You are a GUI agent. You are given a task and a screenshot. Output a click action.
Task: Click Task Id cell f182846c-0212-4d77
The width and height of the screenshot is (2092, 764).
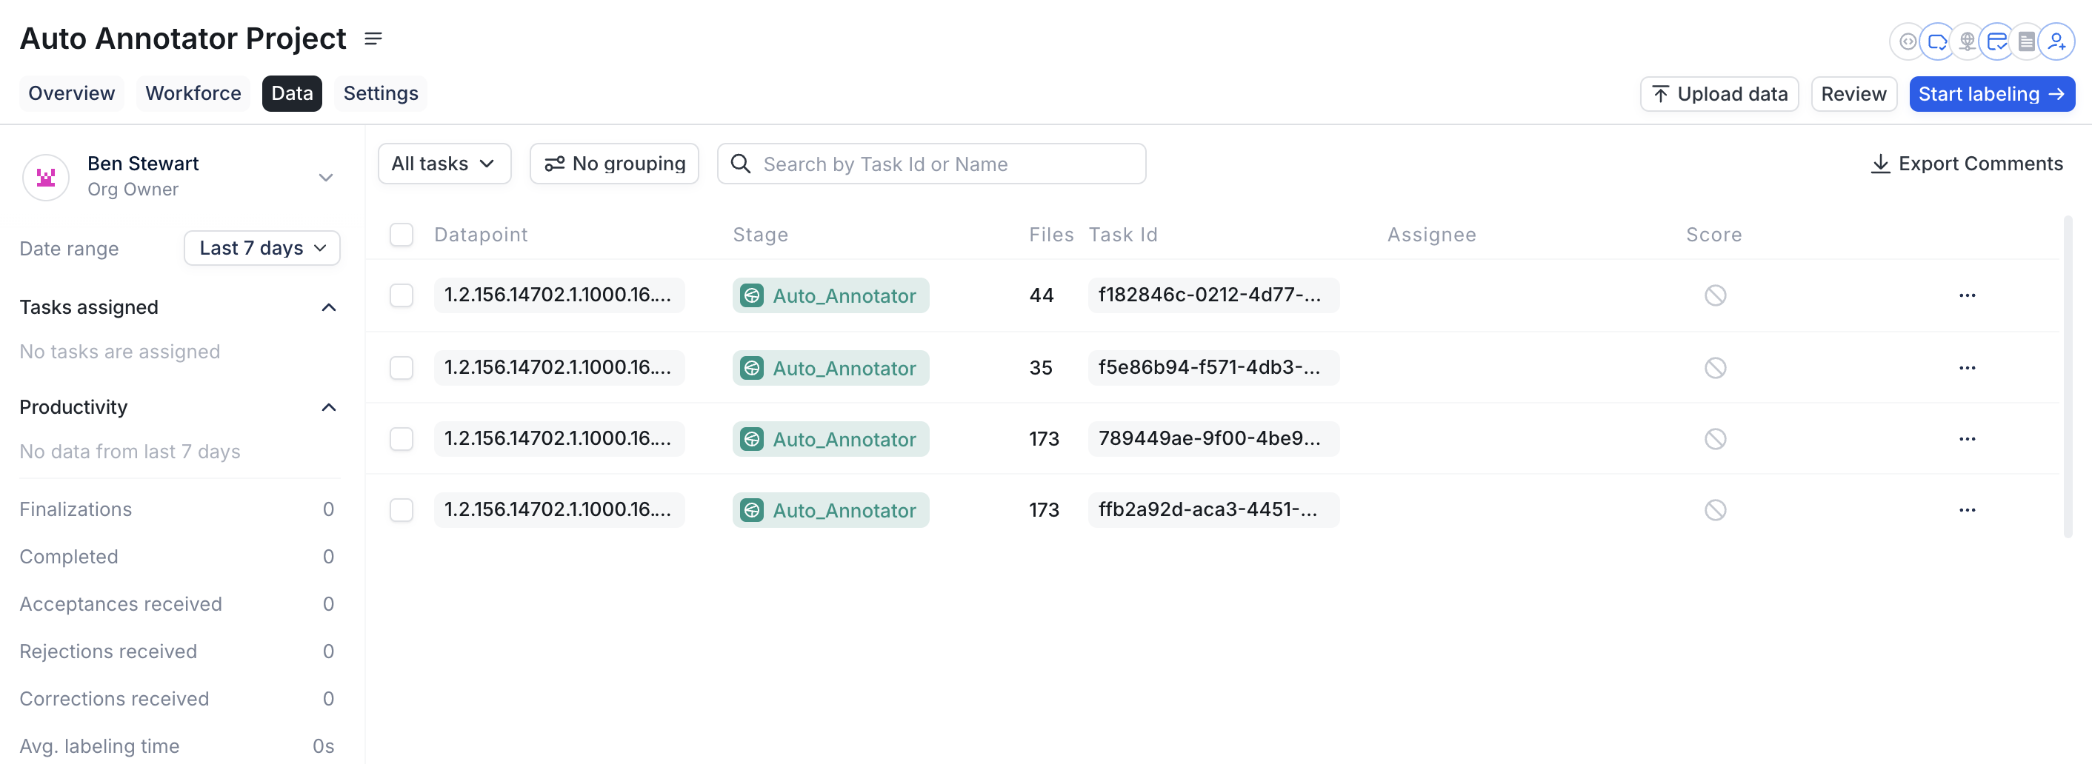tap(1213, 295)
